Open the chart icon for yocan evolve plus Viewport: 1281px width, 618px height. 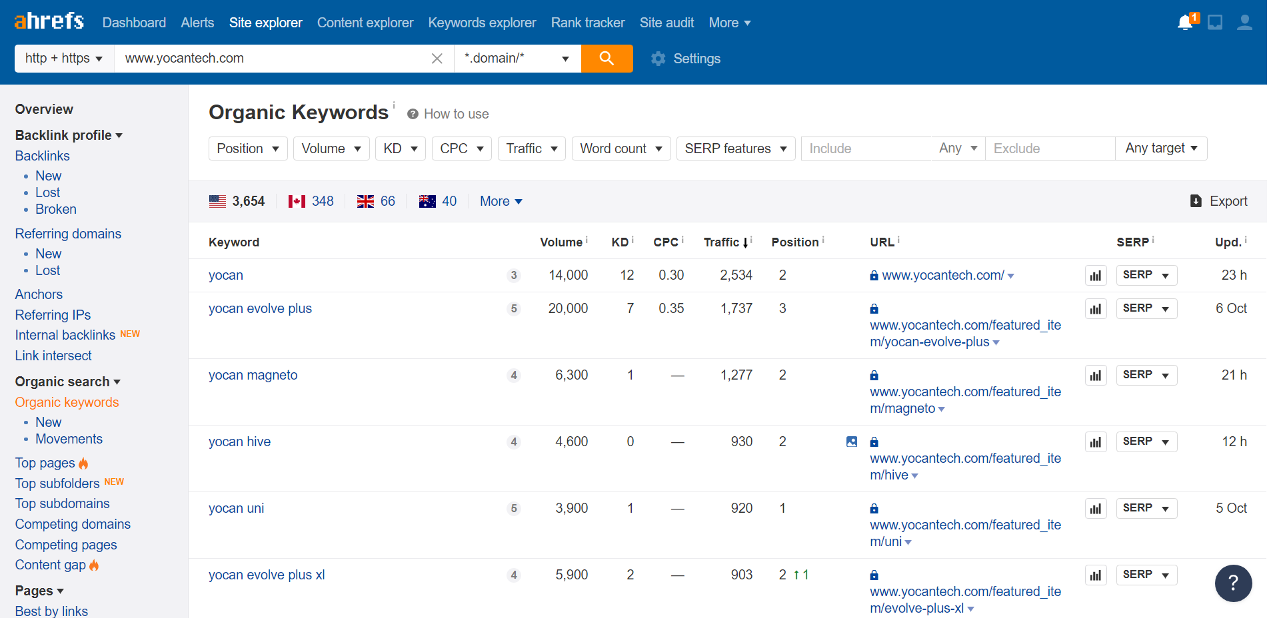[x=1096, y=308]
